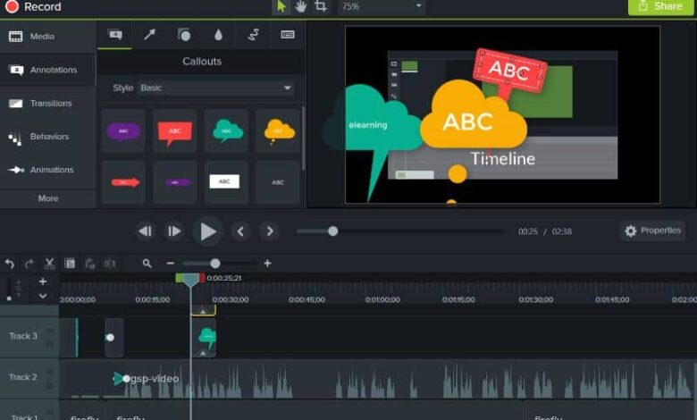
Task: Open the Media tab
Action: pyautogui.click(x=47, y=37)
